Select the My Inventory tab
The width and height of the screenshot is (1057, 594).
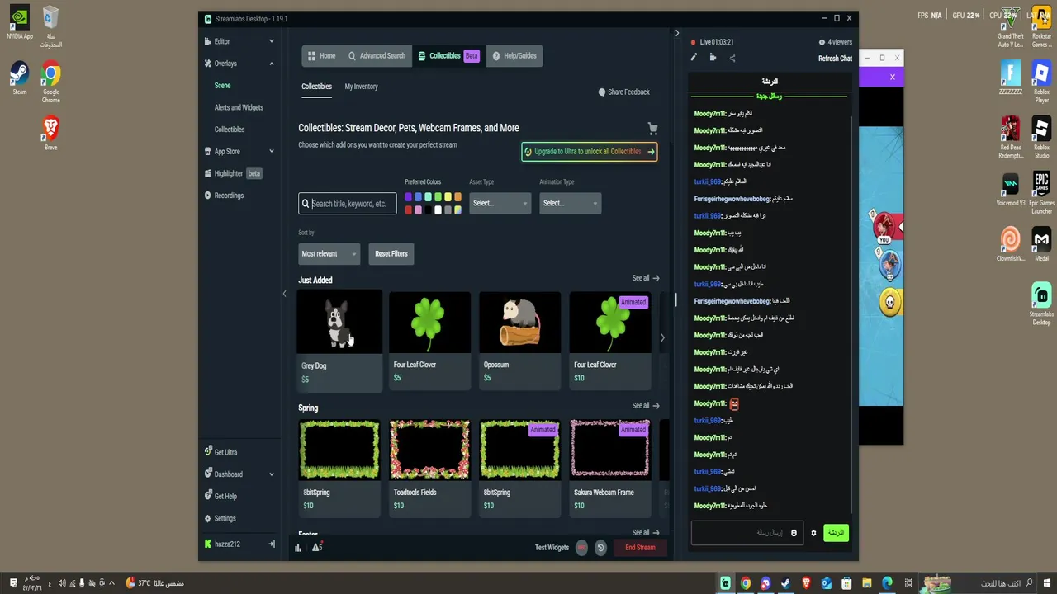tap(361, 87)
